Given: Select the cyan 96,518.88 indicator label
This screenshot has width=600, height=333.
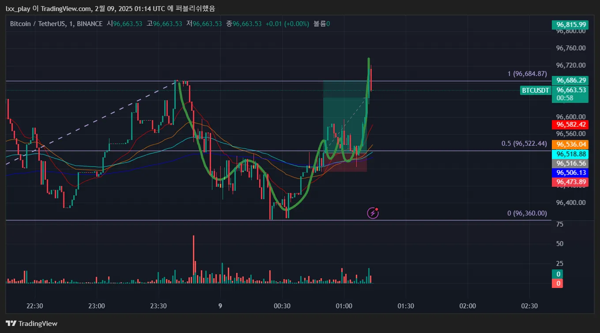Looking at the screenshot, I should (x=570, y=154).
